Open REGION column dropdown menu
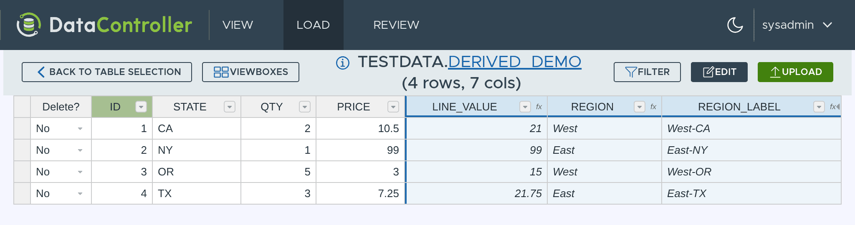Image resolution: width=855 pixels, height=225 pixels. (x=640, y=107)
